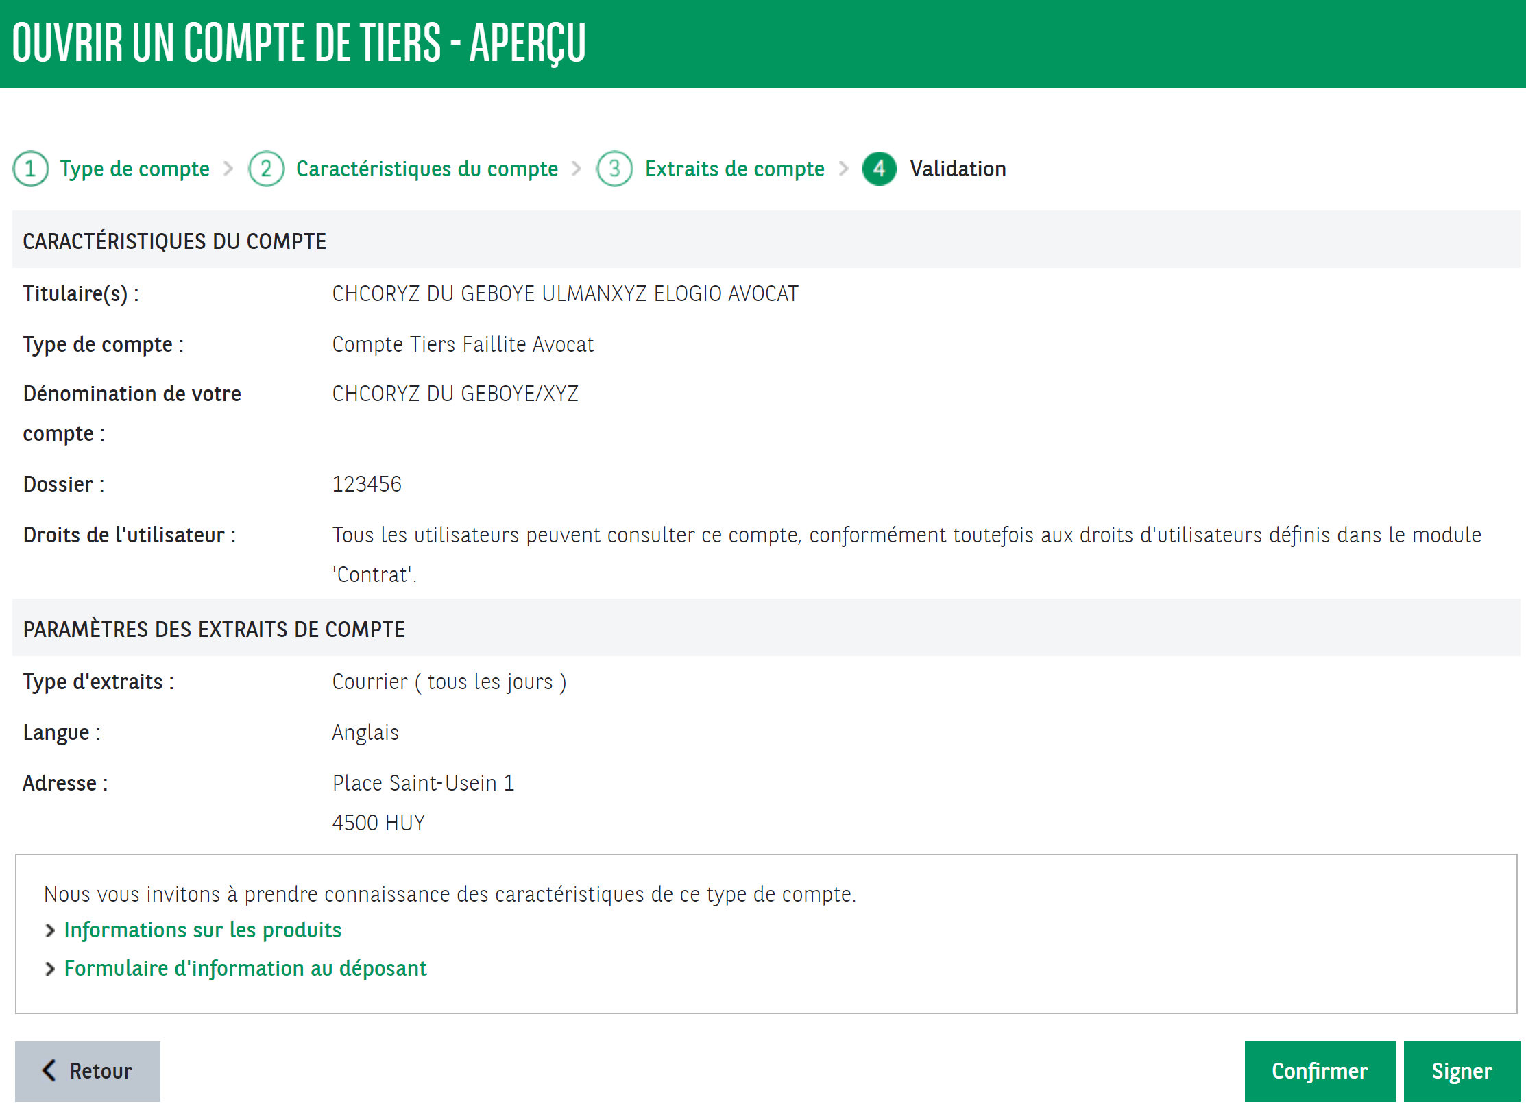1526x1108 pixels.
Task: Go to Type de compte step
Action: [134, 169]
